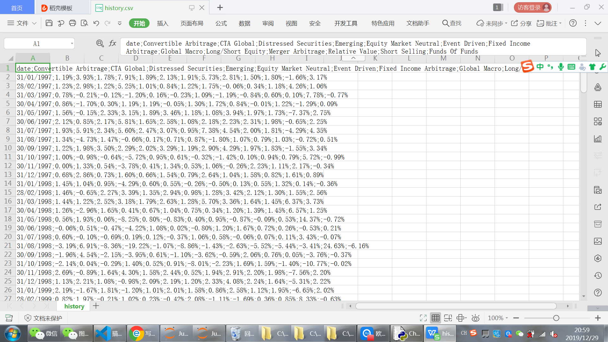Screen dimensions: 608x342
Task: Open the chart icon in right sidebar
Action: (598, 139)
